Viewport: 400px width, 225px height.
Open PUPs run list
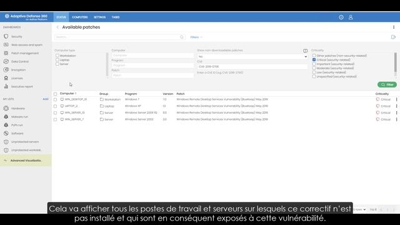(x=17, y=125)
